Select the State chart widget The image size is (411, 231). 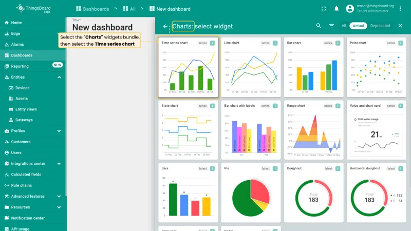(188, 130)
